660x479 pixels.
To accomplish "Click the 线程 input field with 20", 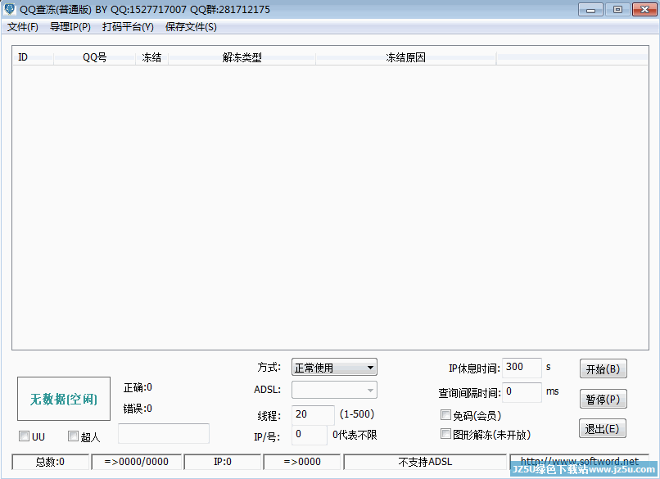I will click(313, 415).
